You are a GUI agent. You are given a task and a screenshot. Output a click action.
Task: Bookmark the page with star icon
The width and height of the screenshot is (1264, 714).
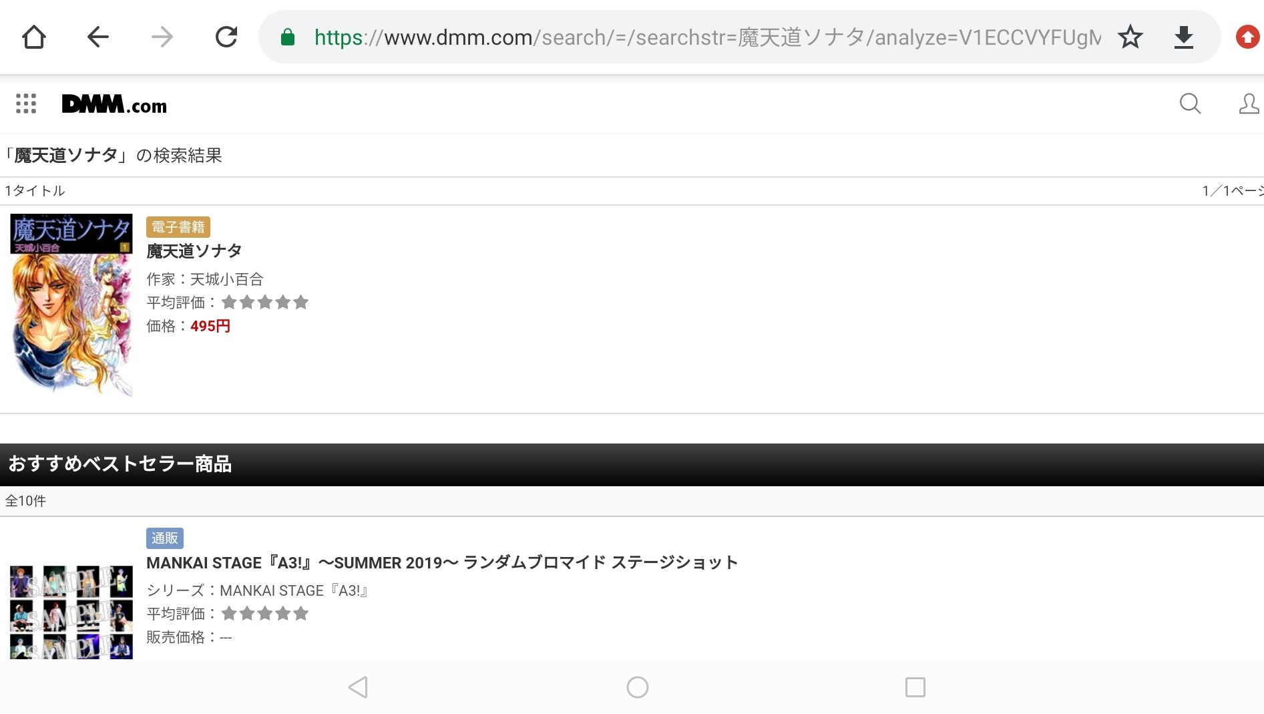tap(1130, 37)
